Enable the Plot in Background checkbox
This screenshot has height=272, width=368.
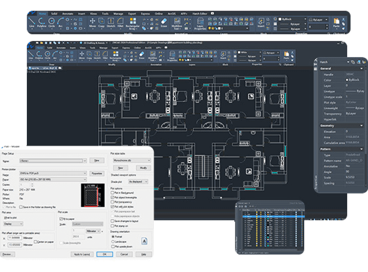pyautogui.click(x=113, y=193)
